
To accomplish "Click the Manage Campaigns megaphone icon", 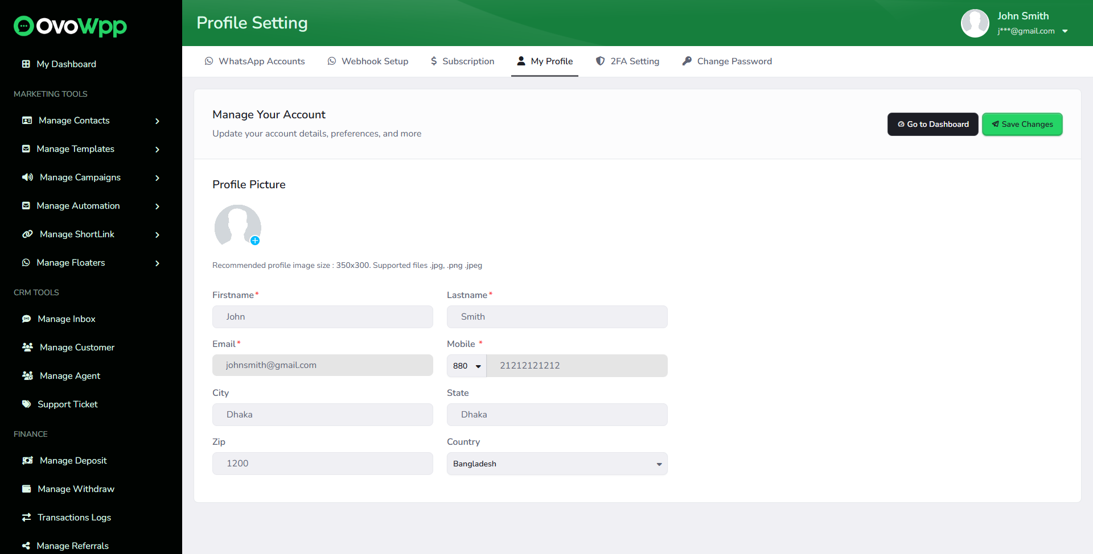I will point(27,177).
